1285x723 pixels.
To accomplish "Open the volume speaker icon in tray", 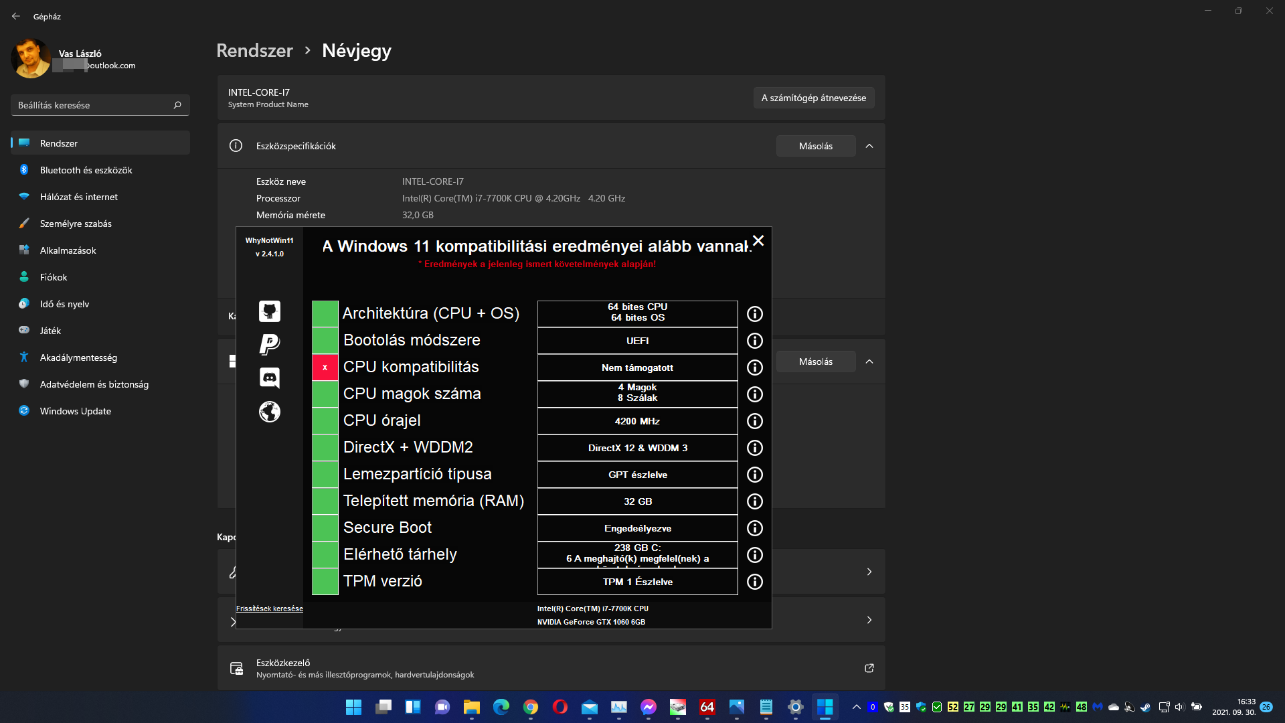I will [1180, 707].
